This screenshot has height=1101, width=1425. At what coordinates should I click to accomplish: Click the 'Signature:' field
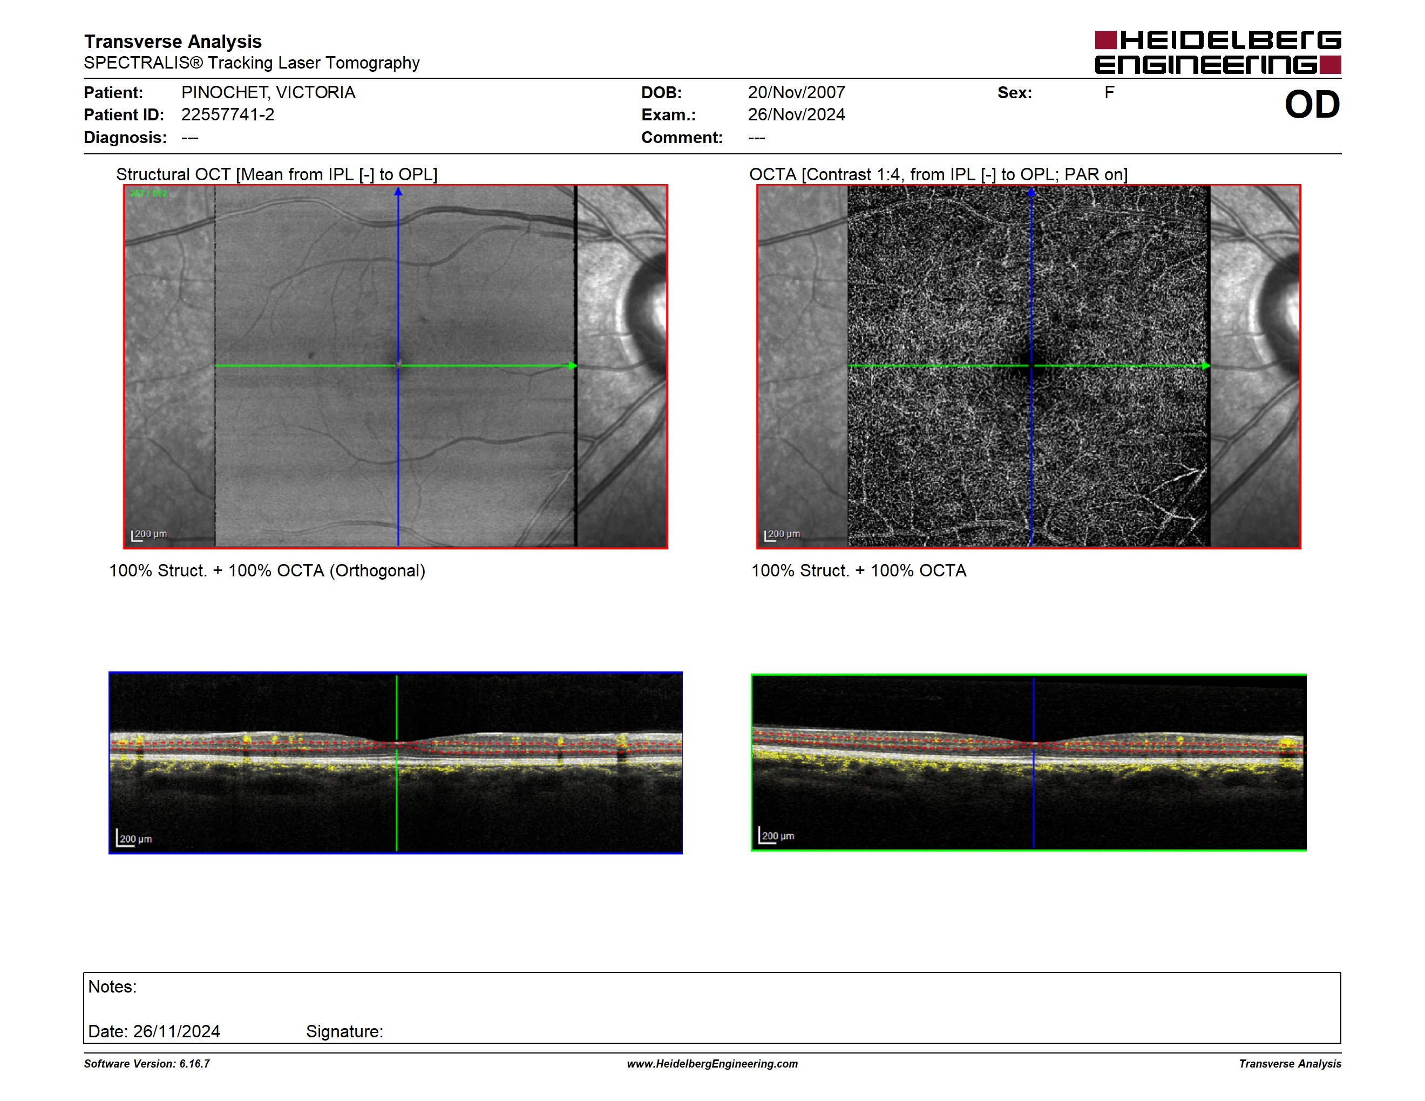344,1032
